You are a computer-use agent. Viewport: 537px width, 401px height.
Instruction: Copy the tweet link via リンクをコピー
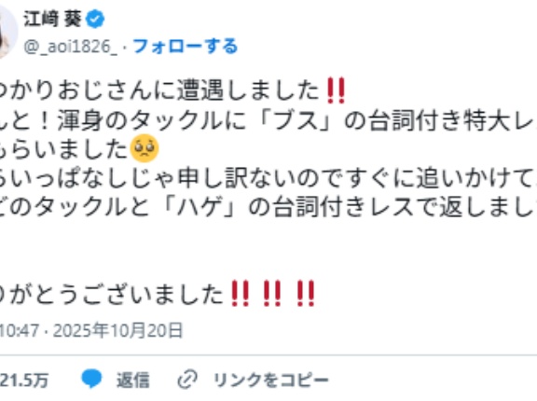point(271,380)
